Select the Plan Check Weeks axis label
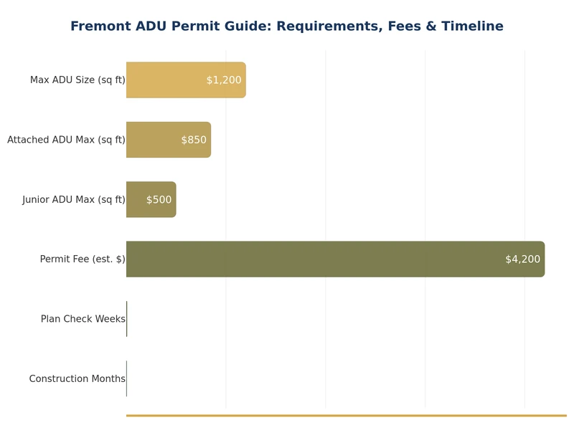The width and height of the screenshot is (574, 430). click(83, 319)
